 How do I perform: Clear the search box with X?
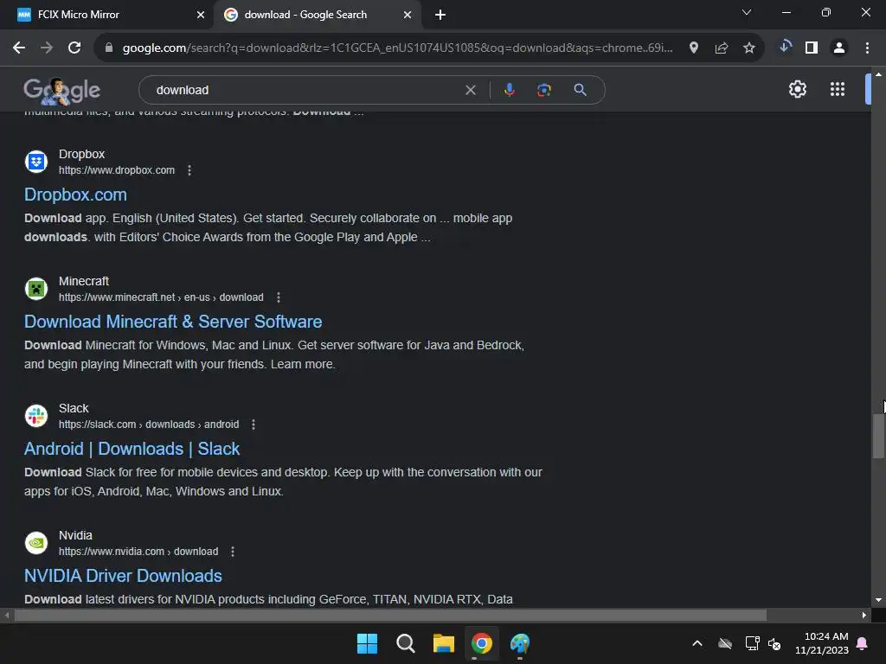pyautogui.click(x=470, y=90)
